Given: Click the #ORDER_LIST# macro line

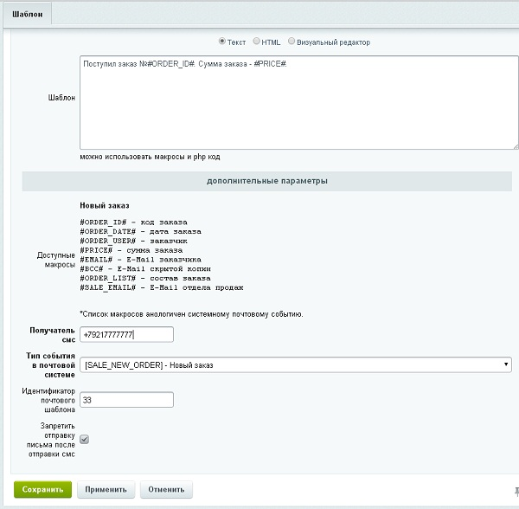Looking at the screenshot, I should click(144, 278).
